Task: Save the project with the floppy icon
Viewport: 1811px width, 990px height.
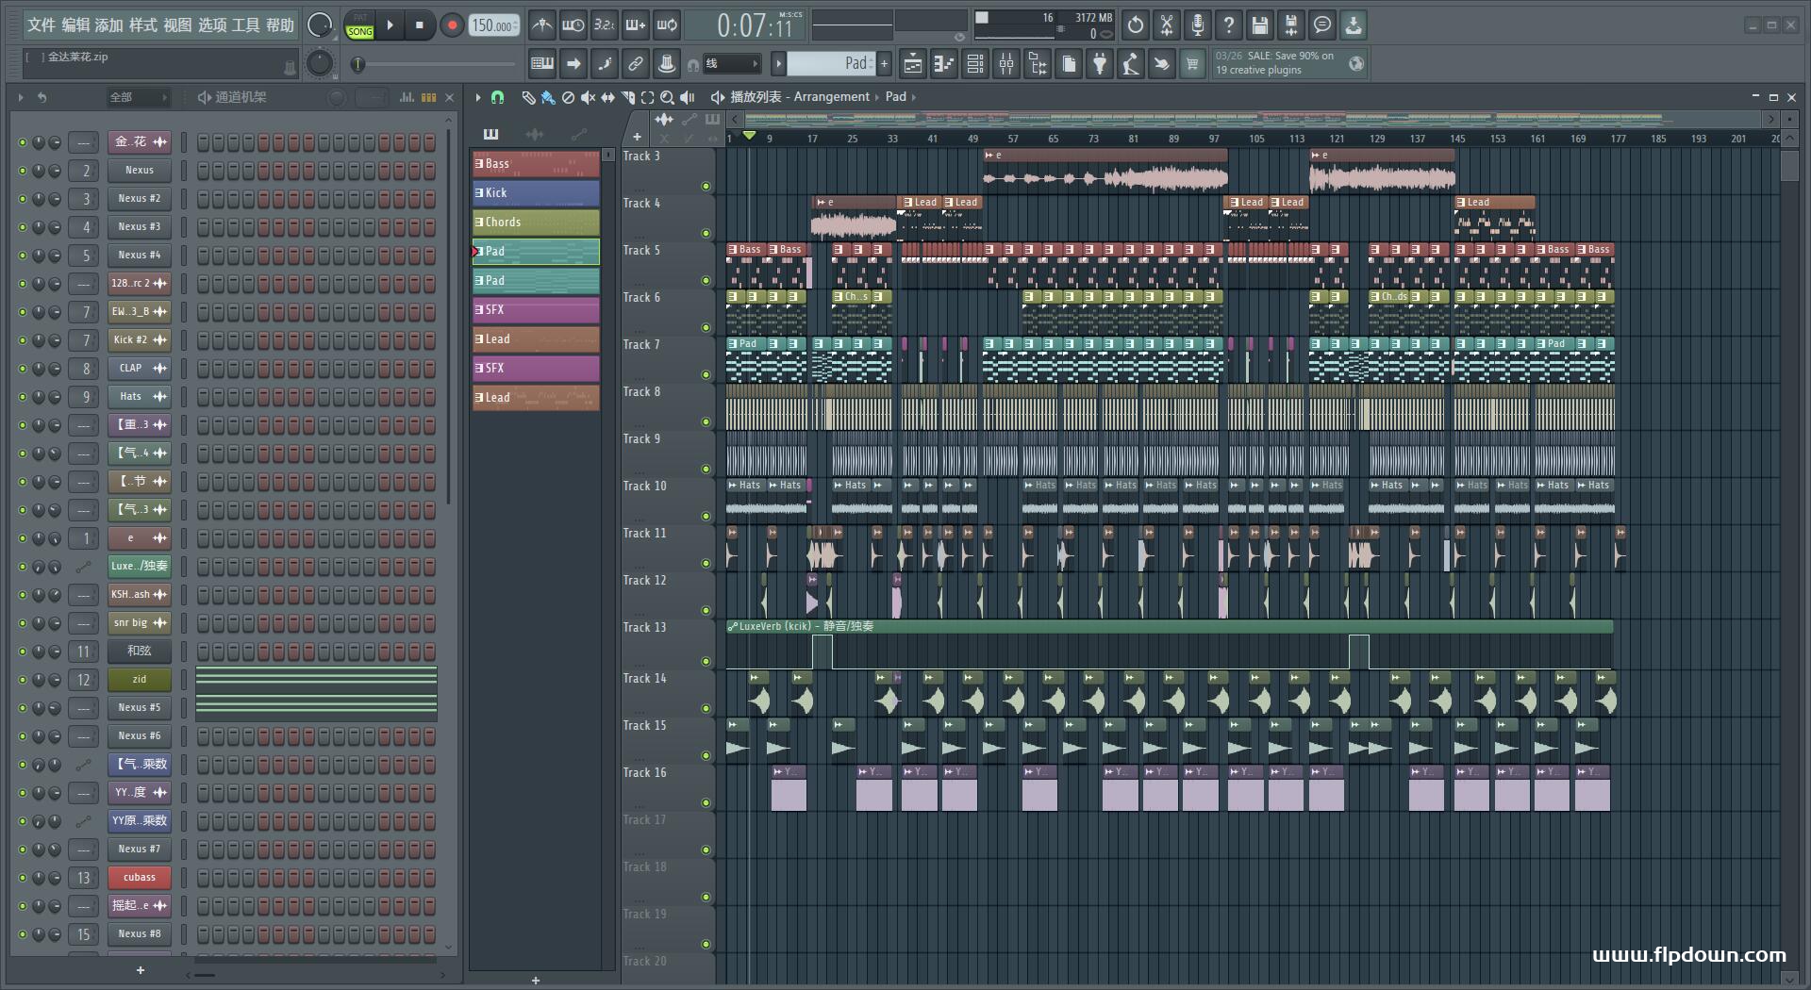Action: (1260, 25)
